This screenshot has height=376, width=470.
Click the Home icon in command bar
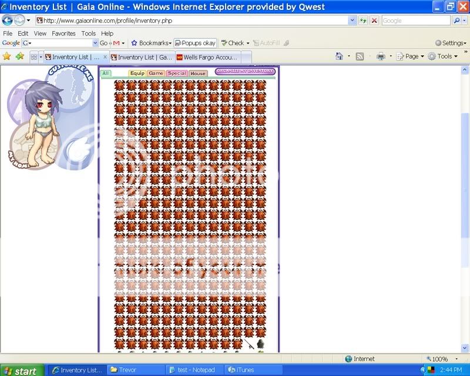pyautogui.click(x=339, y=56)
